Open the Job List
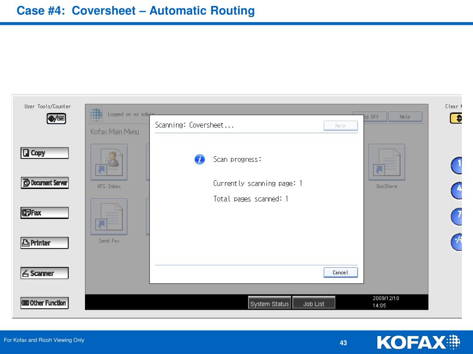This screenshot has height=354, width=473. tap(314, 303)
